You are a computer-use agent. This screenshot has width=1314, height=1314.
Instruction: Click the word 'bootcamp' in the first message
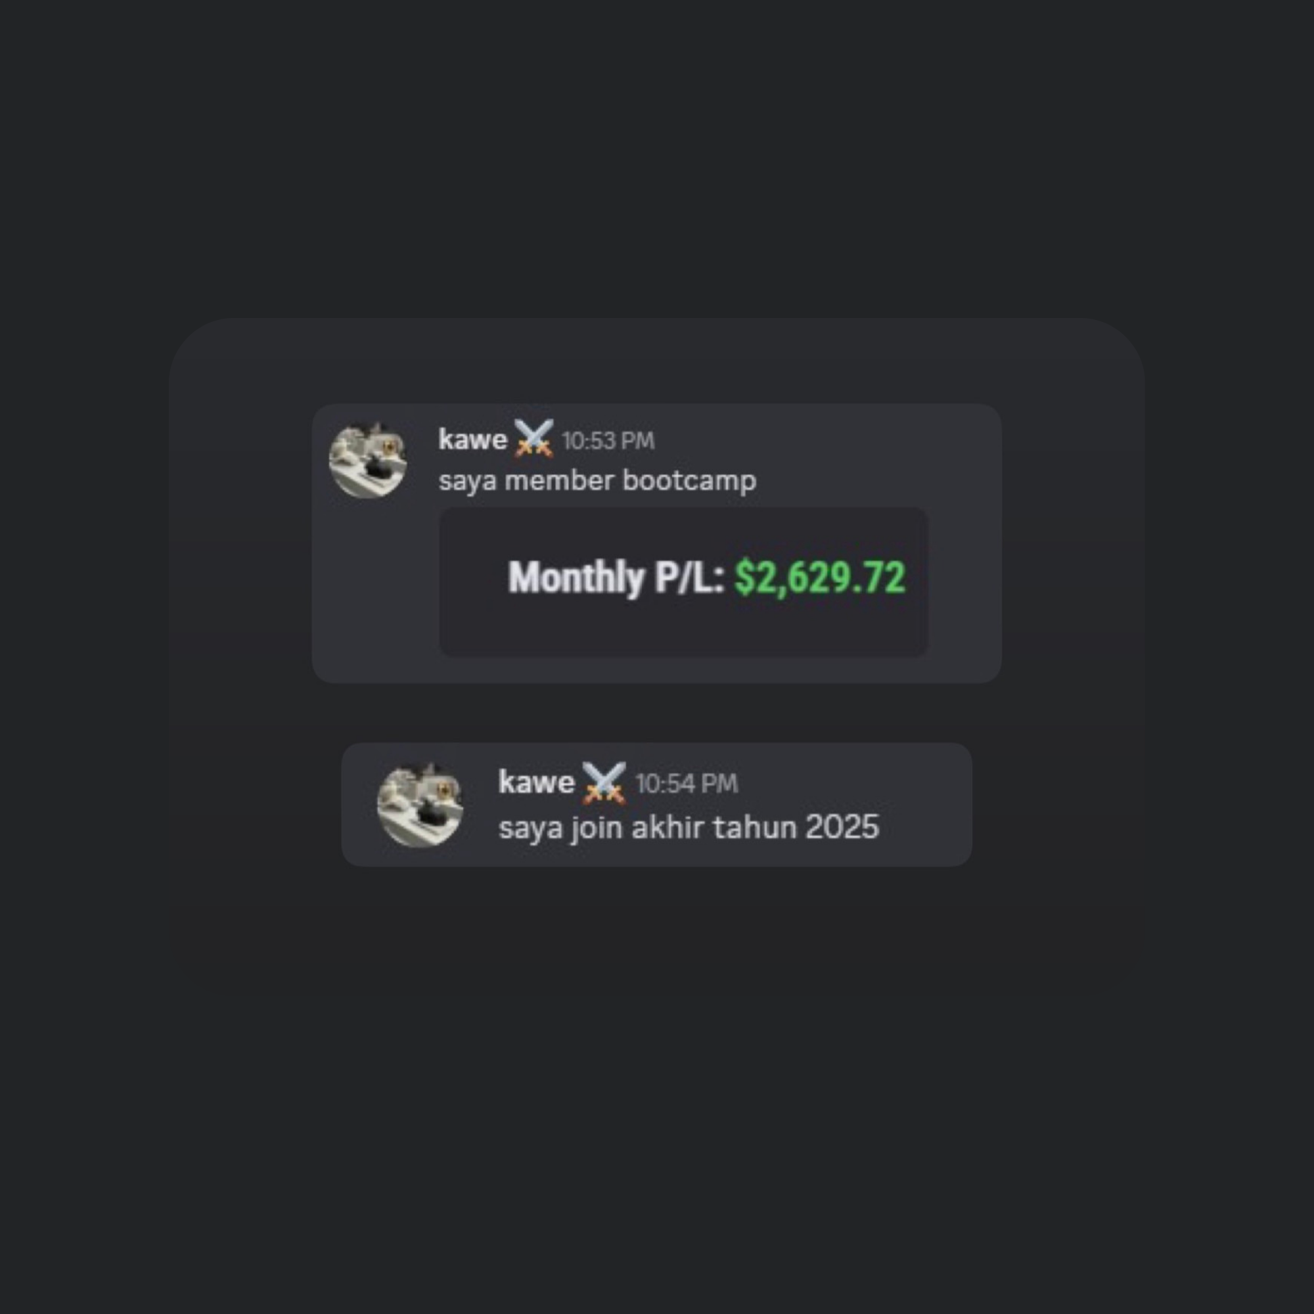coord(689,482)
